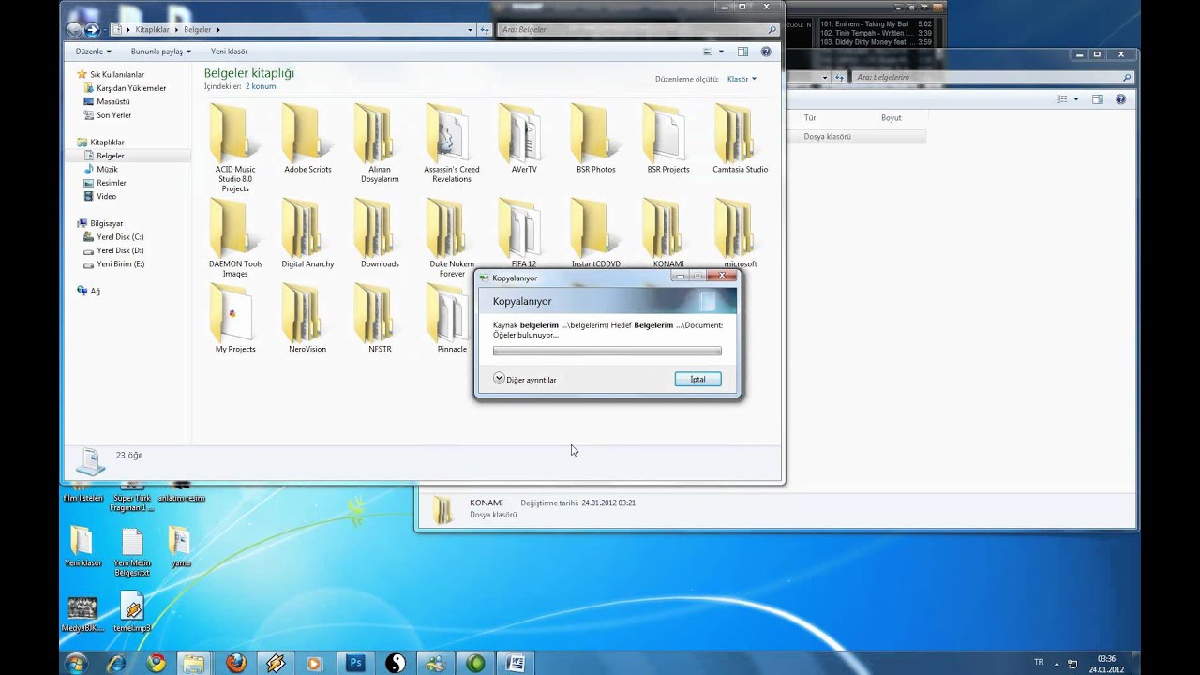Click the Explorer back navigation arrow
The image size is (1200, 675).
[75, 30]
